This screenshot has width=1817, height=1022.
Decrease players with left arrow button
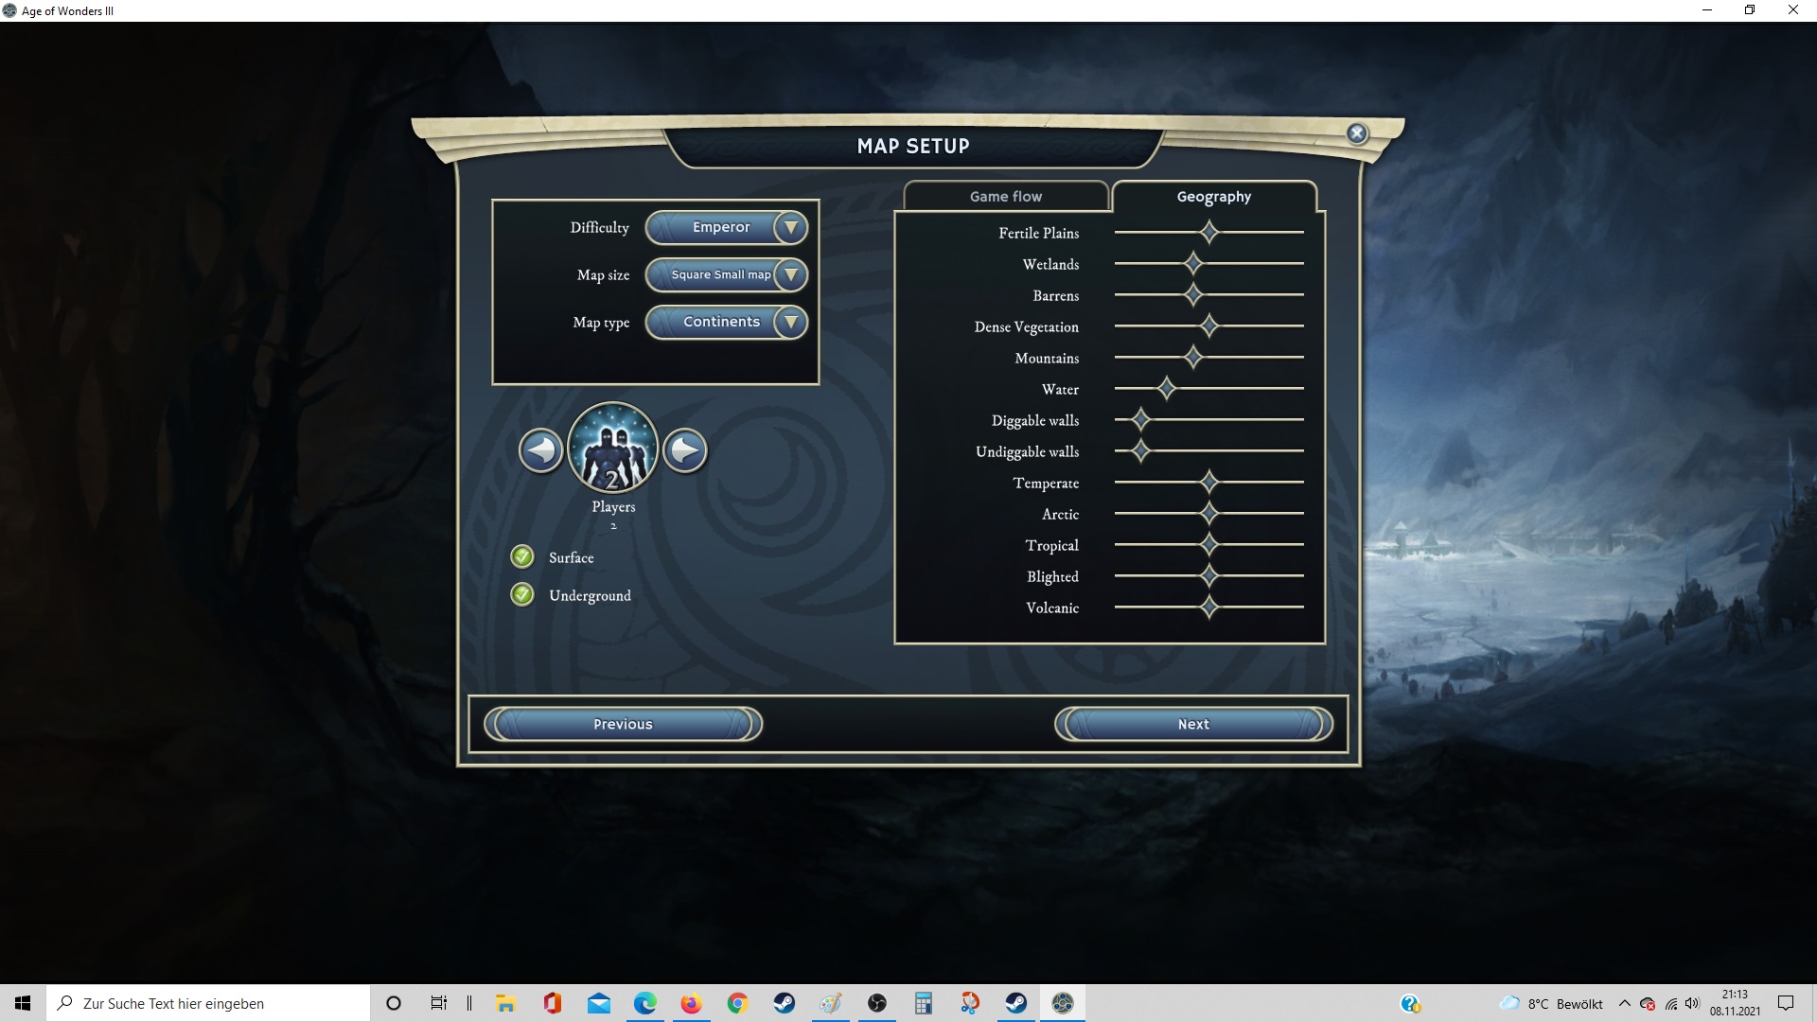(540, 450)
